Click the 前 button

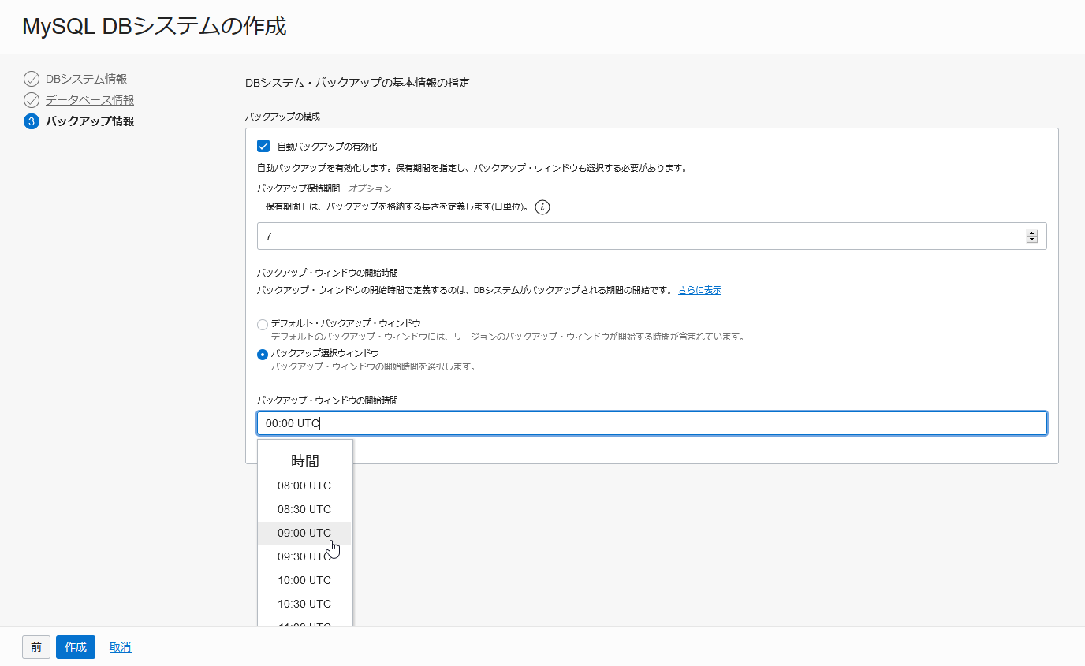click(36, 647)
